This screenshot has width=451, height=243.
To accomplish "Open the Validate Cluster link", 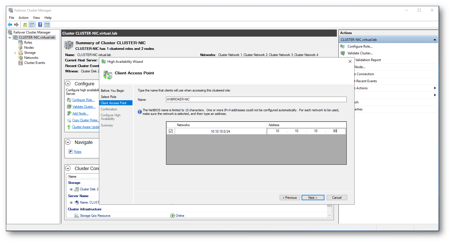I will coord(84,107).
